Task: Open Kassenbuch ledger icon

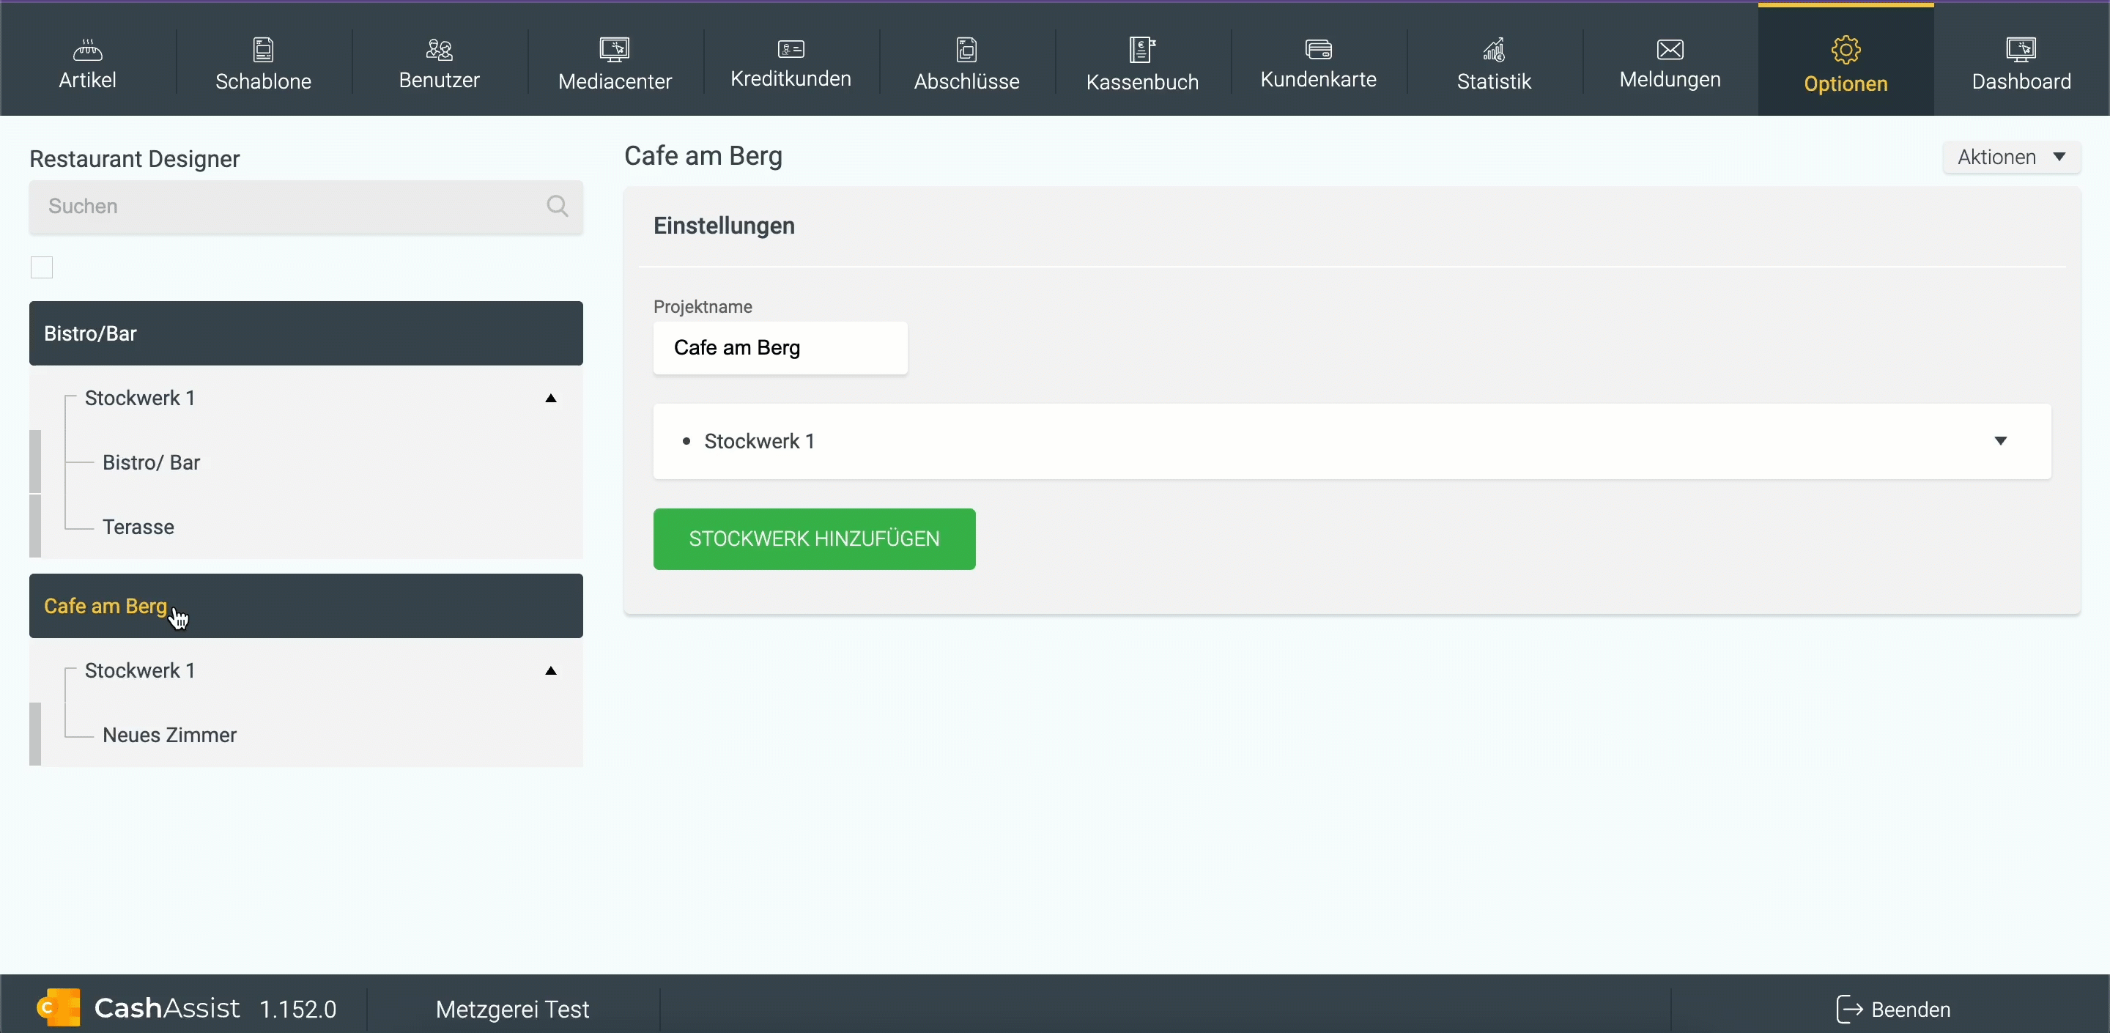Action: 1142,50
